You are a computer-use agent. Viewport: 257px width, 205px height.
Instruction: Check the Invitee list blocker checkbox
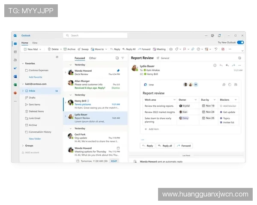pyautogui.click(x=221, y=122)
